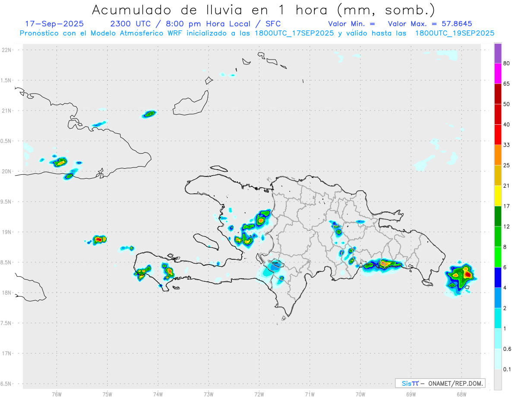Select the "69W" longitude label
Viewport: 518px width, 400px height.
pos(411,394)
